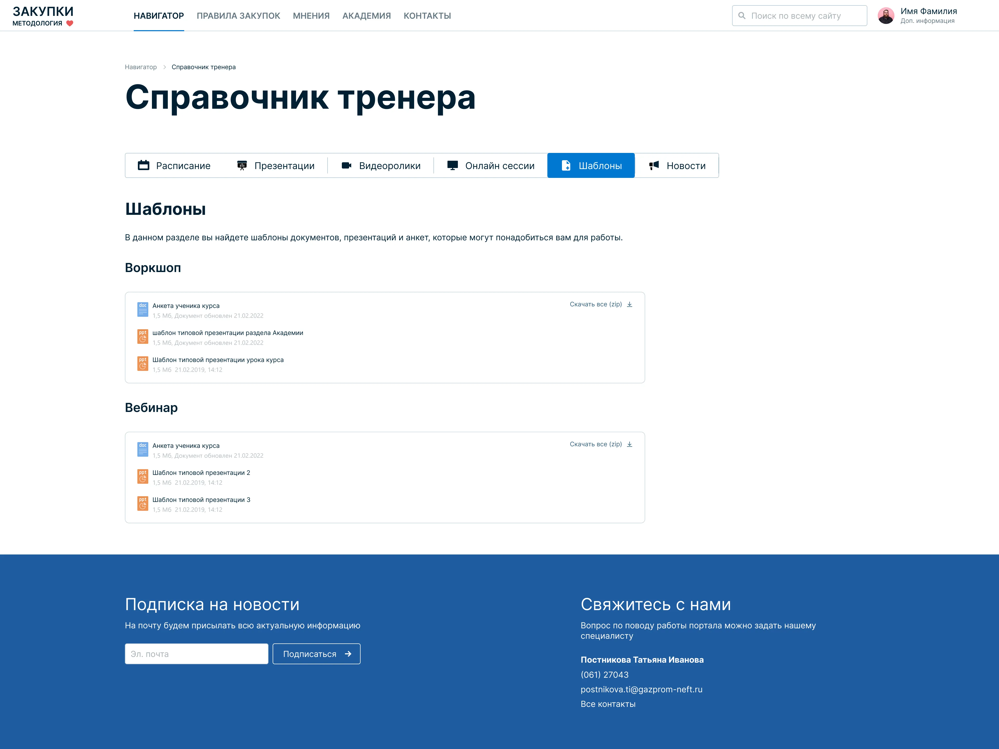Screen dimensions: 999x749
Task: Click download arrow icon in Воркшоп block
Action: pos(629,304)
